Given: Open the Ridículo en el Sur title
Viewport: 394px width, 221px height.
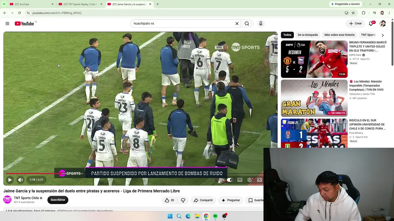Looking at the screenshot, I should point(368,125).
